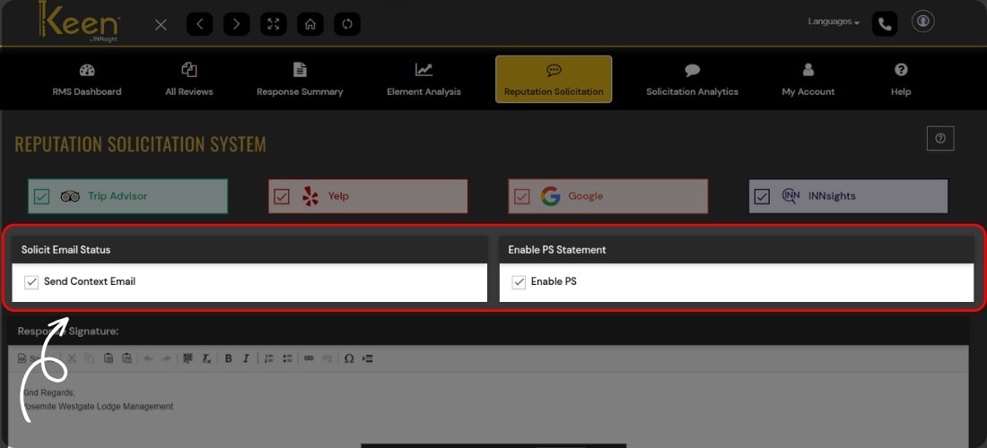
Task: Insert special character with Omega icon
Action: pos(349,358)
